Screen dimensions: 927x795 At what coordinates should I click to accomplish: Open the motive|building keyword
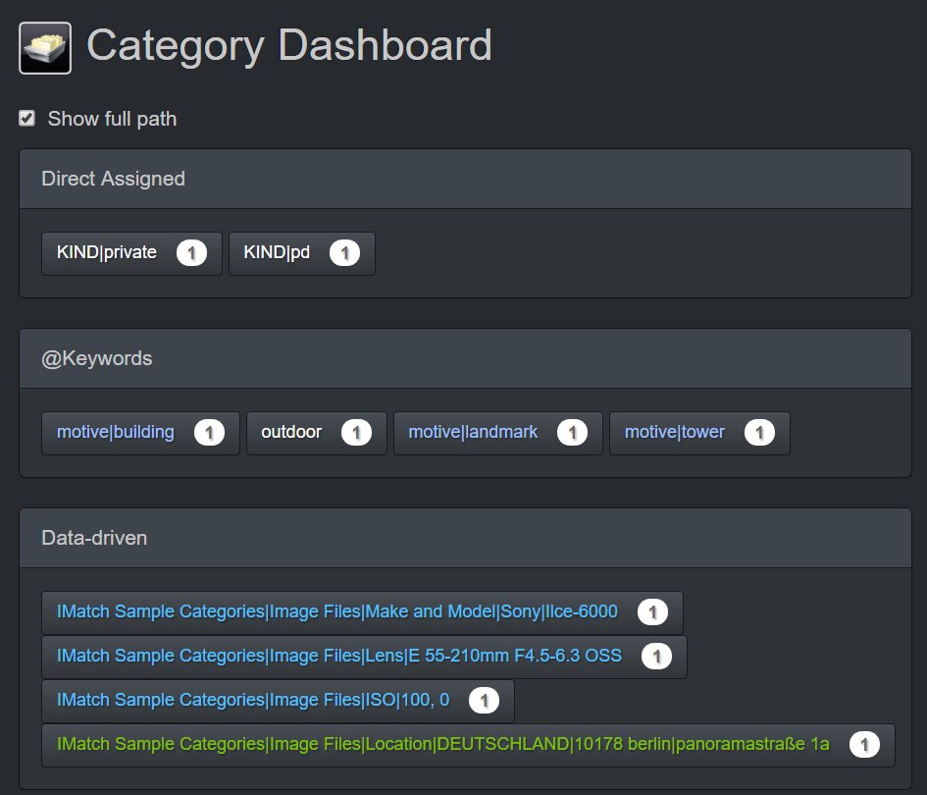(x=116, y=433)
